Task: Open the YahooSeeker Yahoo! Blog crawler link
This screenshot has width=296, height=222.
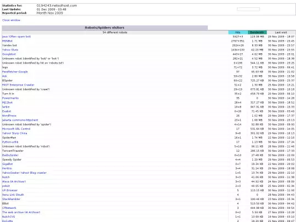Action: (24, 173)
